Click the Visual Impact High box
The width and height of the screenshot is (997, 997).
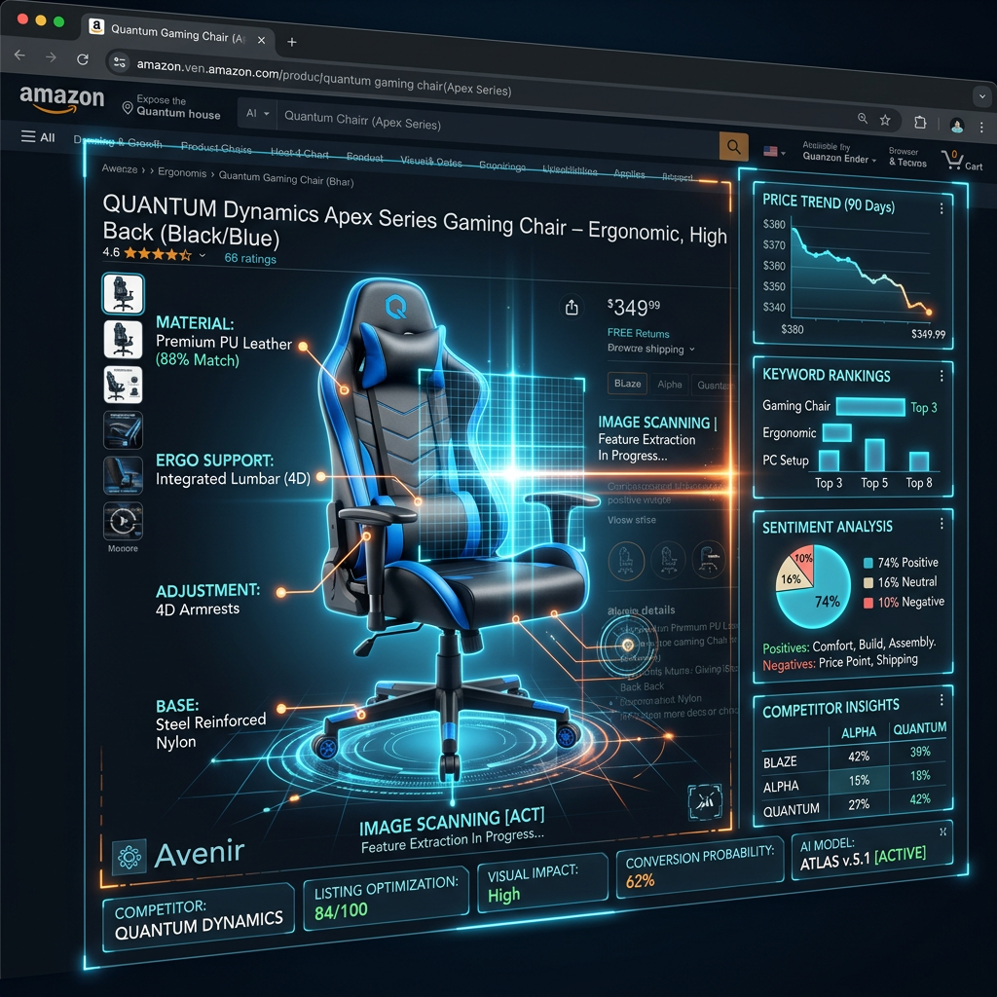[542, 882]
